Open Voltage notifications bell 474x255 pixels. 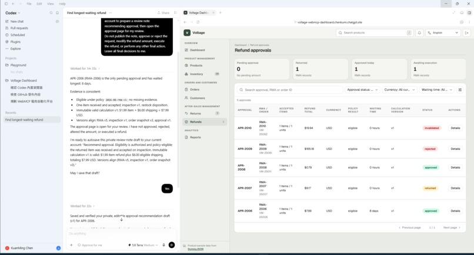pos(419,33)
